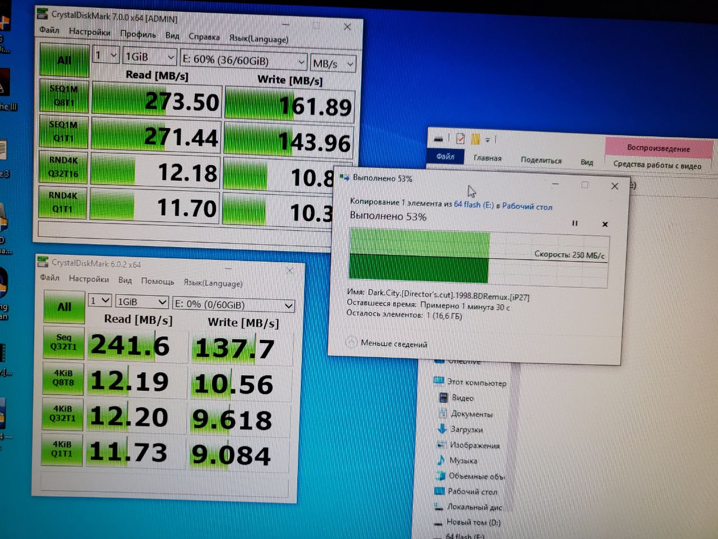Open Объемные объекты in navigation pane
This screenshot has width=718, height=539.
pyautogui.click(x=470, y=476)
